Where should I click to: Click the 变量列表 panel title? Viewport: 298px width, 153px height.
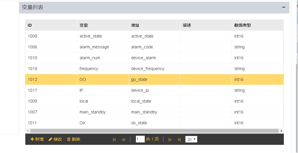pos(32,7)
